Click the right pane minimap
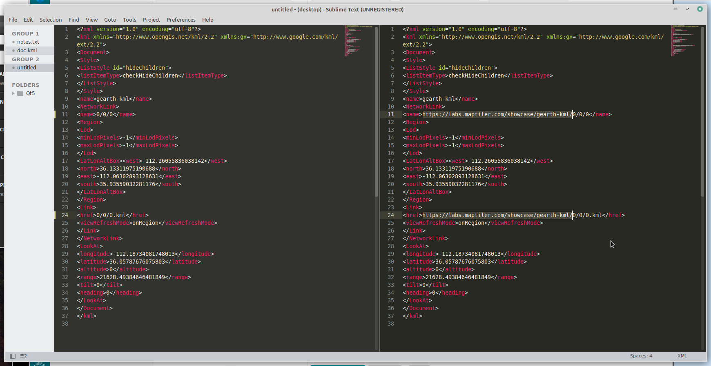The height and width of the screenshot is (366, 711). pyautogui.click(x=684, y=41)
